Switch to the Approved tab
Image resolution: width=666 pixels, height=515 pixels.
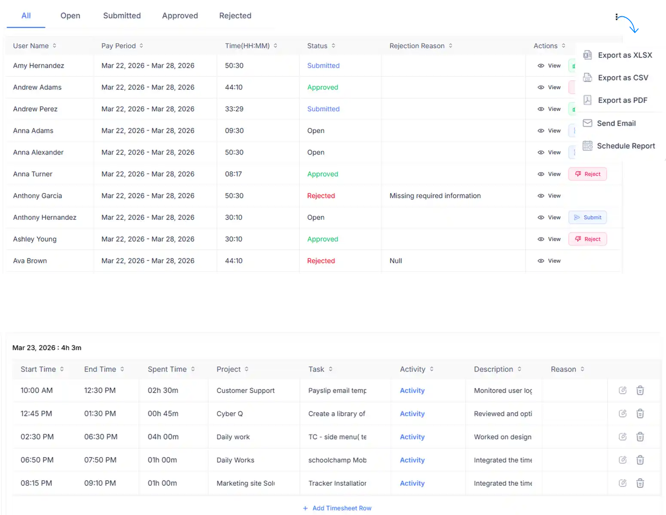coord(180,15)
